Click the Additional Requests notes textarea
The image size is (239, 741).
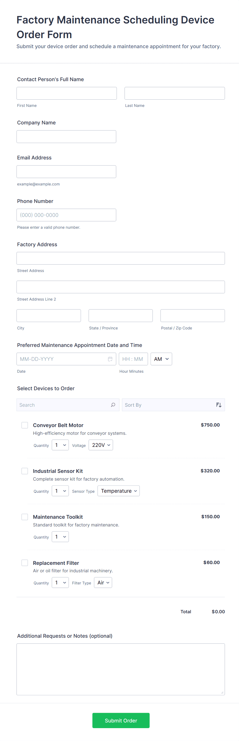click(121, 669)
